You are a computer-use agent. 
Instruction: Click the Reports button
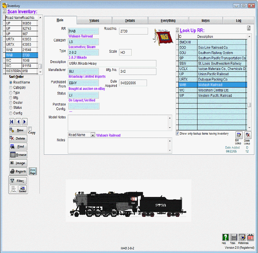click(x=18, y=171)
